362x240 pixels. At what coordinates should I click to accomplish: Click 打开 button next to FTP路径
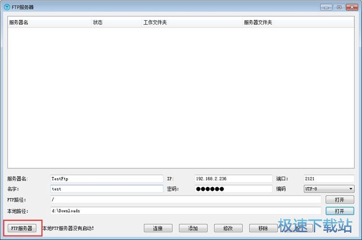tap(340, 199)
